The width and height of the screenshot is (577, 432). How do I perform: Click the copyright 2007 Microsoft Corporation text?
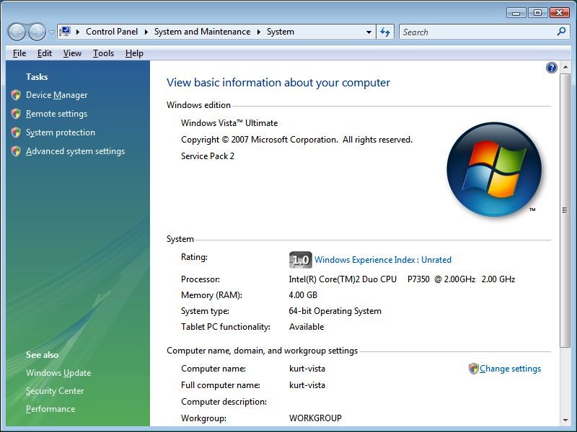click(x=296, y=140)
